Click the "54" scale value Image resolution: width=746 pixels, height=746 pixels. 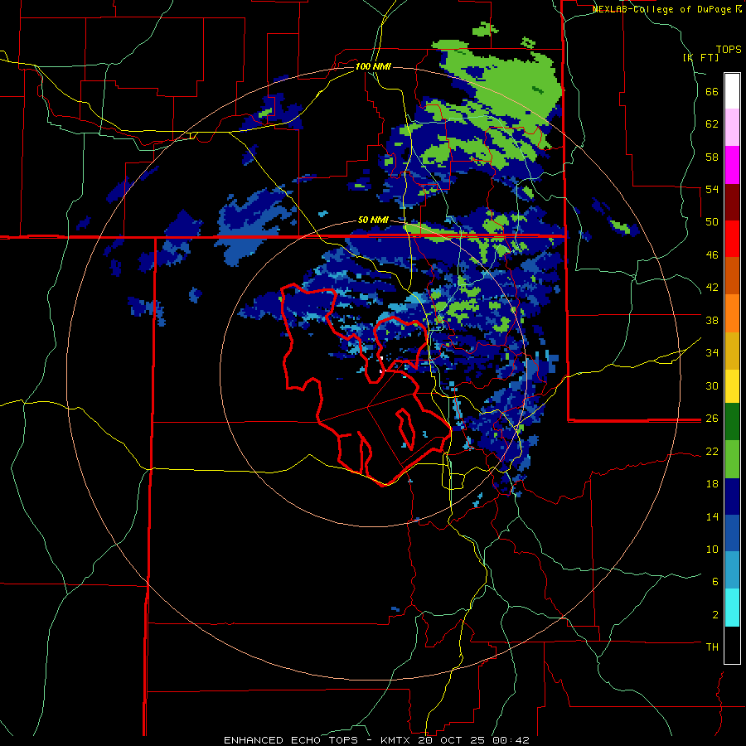click(712, 189)
